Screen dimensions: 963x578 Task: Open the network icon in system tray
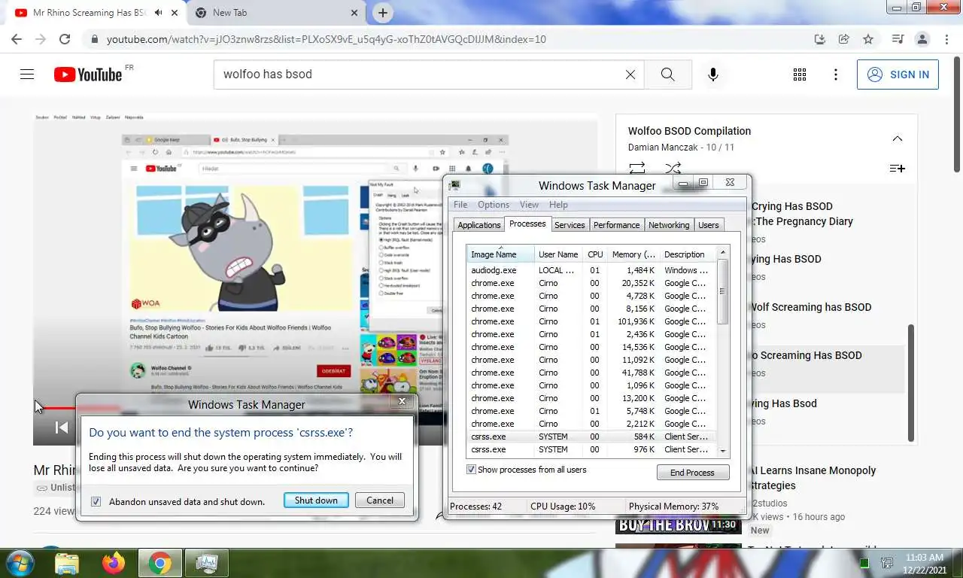(x=887, y=563)
